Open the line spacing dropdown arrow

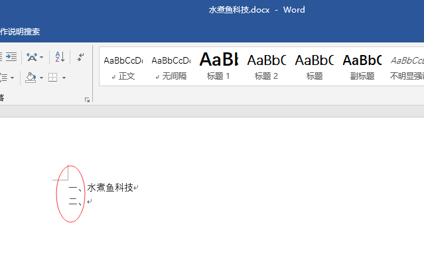click(12, 78)
